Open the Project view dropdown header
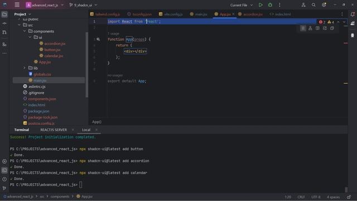 tap(22, 14)
